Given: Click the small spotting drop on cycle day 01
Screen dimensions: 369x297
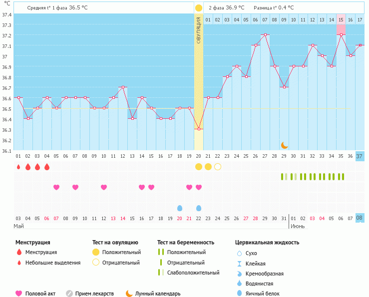Looking at the screenshot, I should coord(18,167).
